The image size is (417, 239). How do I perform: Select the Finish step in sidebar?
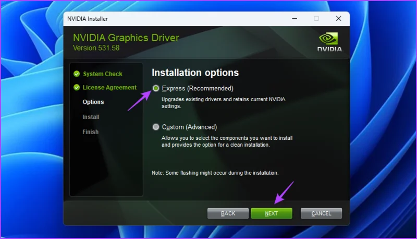(x=90, y=132)
